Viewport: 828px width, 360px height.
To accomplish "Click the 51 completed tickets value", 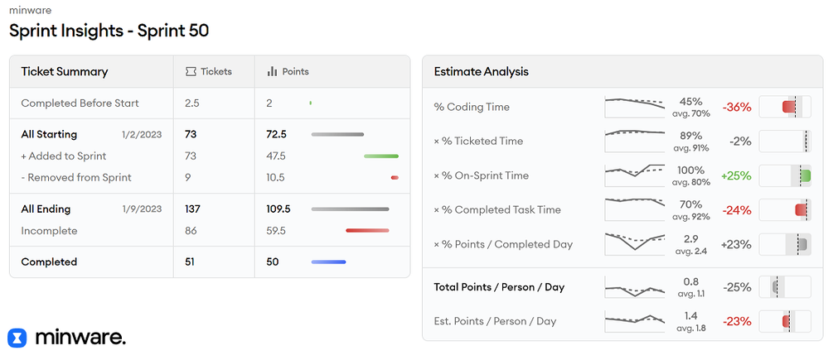I will coord(190,262).
